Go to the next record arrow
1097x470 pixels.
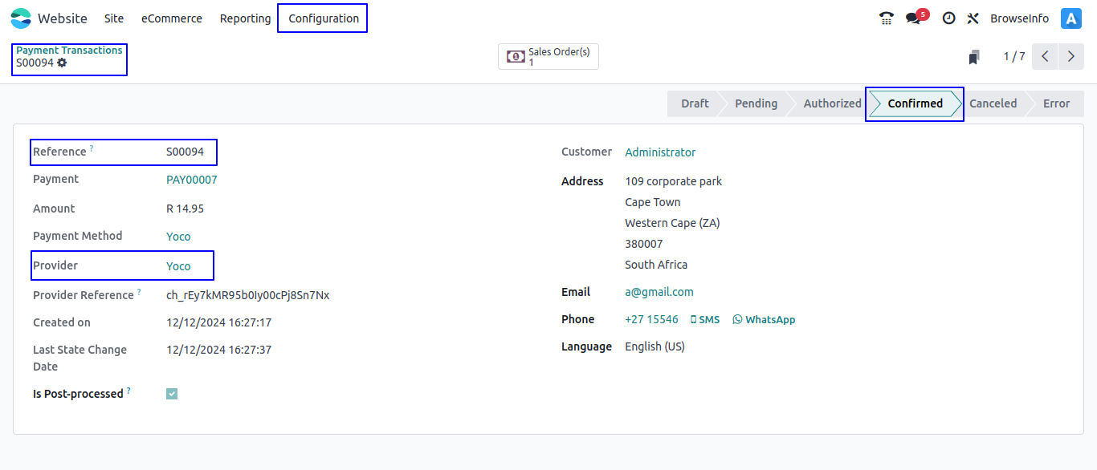coord(1070,57)
